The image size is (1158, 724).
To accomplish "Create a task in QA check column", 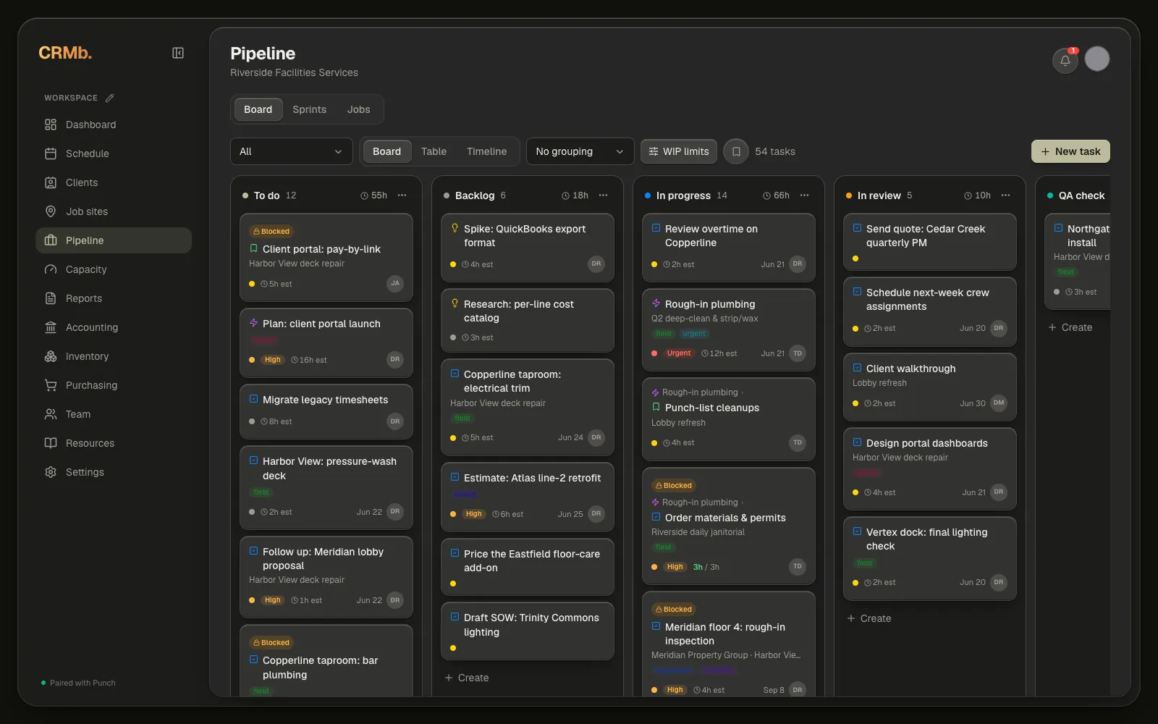I will (1070, 327).
